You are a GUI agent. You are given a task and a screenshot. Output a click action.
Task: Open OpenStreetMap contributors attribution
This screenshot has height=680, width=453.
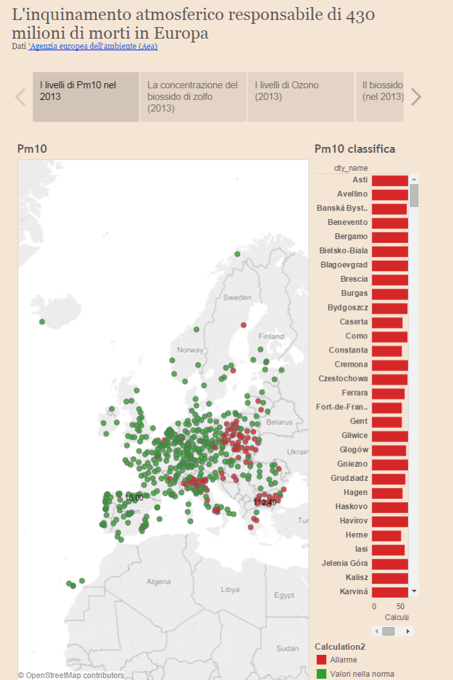click(x=71, y=675)
